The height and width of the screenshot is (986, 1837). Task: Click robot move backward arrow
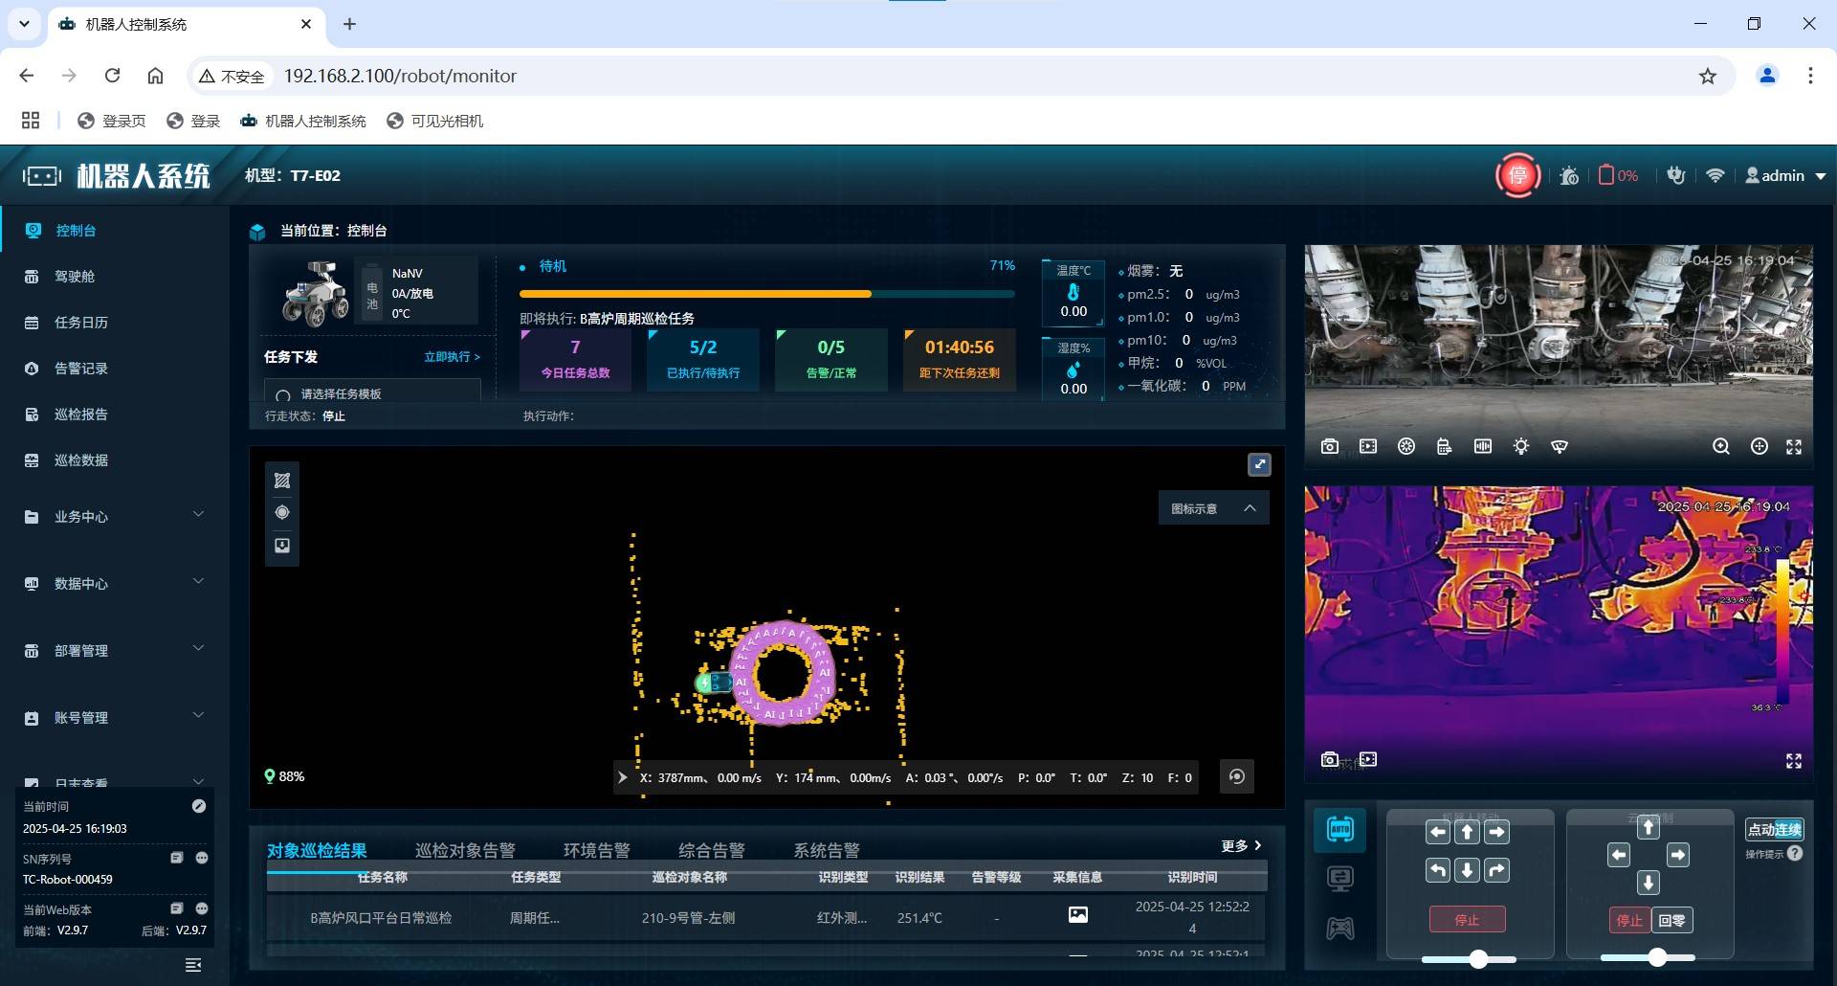click(1468, 870)
